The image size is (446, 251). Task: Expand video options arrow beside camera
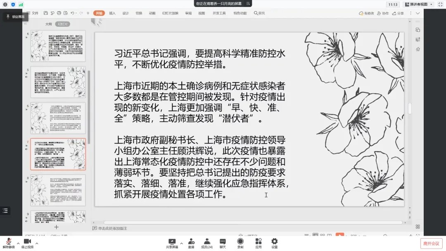[x=37, y=243]
